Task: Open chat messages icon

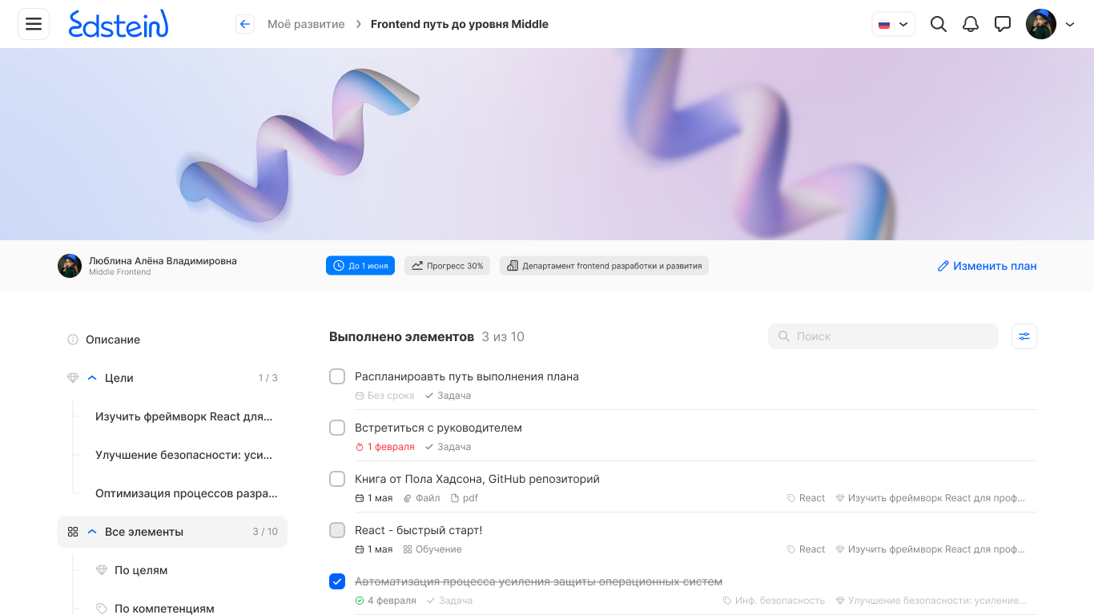Action: 1003,24
